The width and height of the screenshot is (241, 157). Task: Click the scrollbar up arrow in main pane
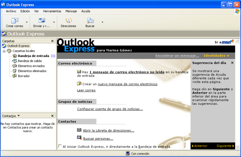pyautogui.click(x=237, y=41)
